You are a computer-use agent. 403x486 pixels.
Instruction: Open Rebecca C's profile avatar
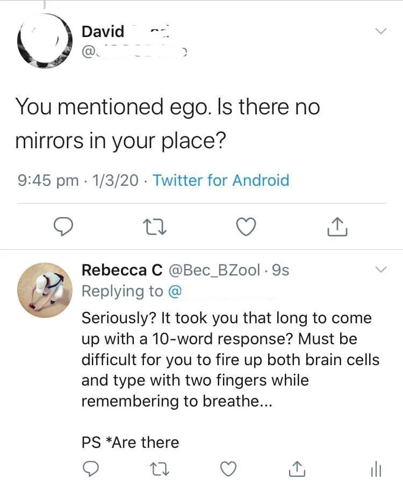click(x=45, y=290)
